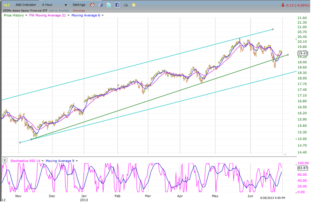Select the upper channel line endpoint handle
Viewport: 311px width, 203px height.
tap(272, 29)
